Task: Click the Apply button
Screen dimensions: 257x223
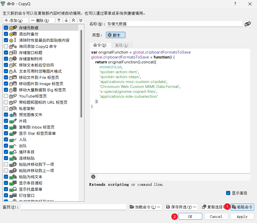Action: 242,216
